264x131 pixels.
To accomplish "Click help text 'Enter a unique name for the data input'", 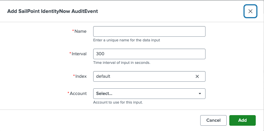I will tap(127, 40).
